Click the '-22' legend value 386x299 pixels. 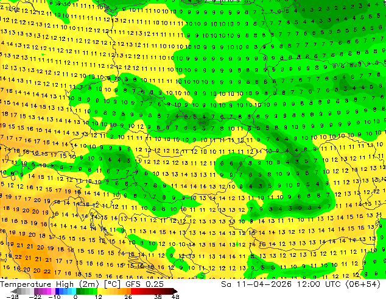[x=35, y=297]
